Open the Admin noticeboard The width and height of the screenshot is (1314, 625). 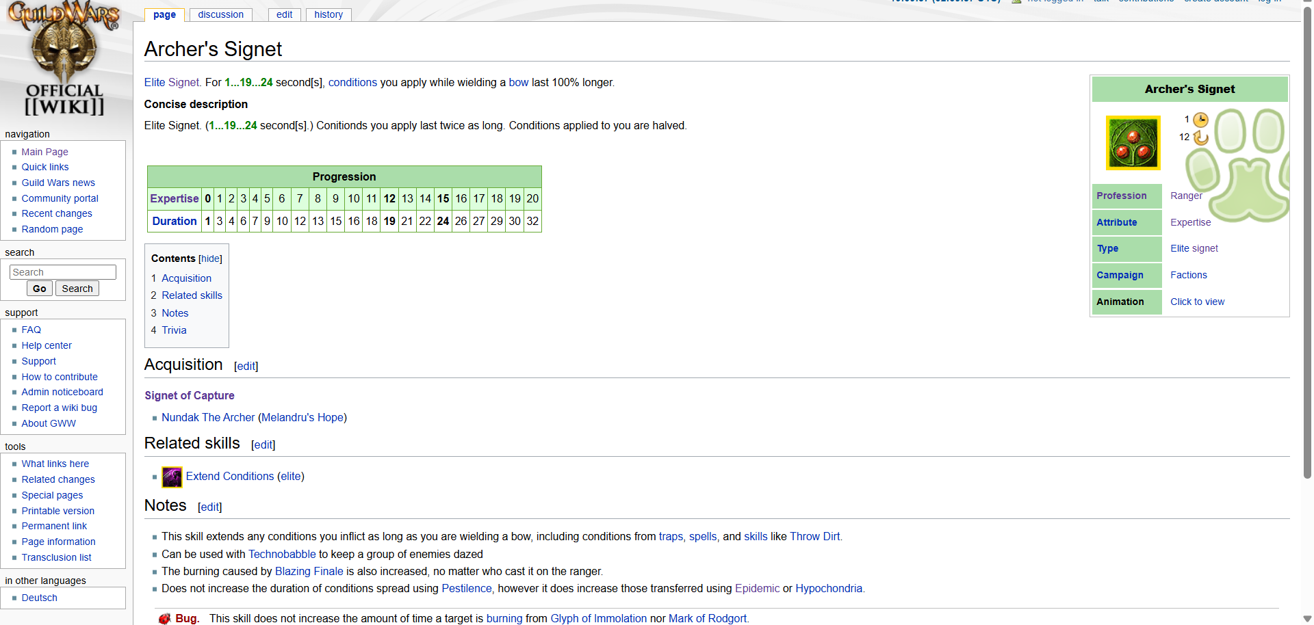pyautogui.click(x=62, y=392)
